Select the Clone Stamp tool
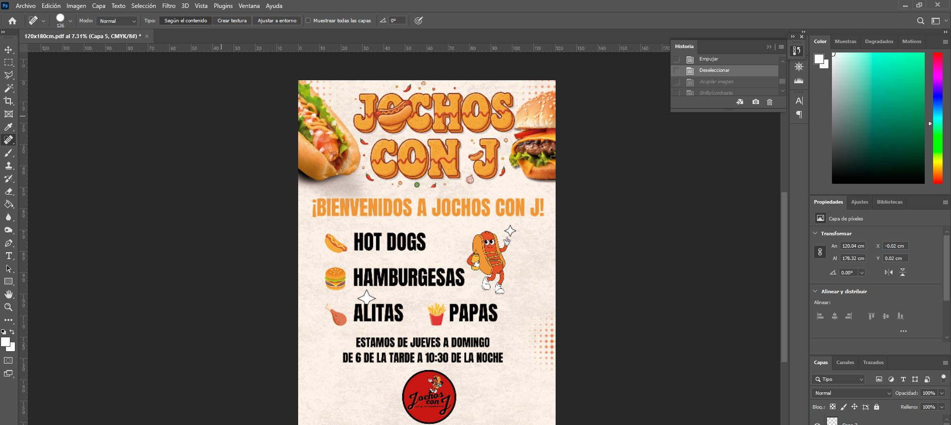 click(x=8, y=165)
